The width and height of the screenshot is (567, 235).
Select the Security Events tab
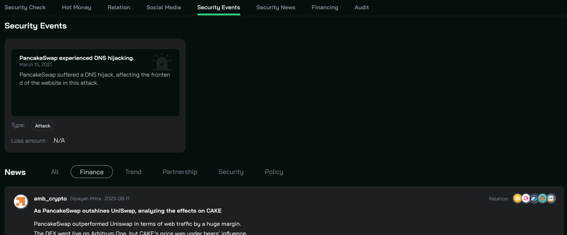pyautogui.click(x=219, y=8)
